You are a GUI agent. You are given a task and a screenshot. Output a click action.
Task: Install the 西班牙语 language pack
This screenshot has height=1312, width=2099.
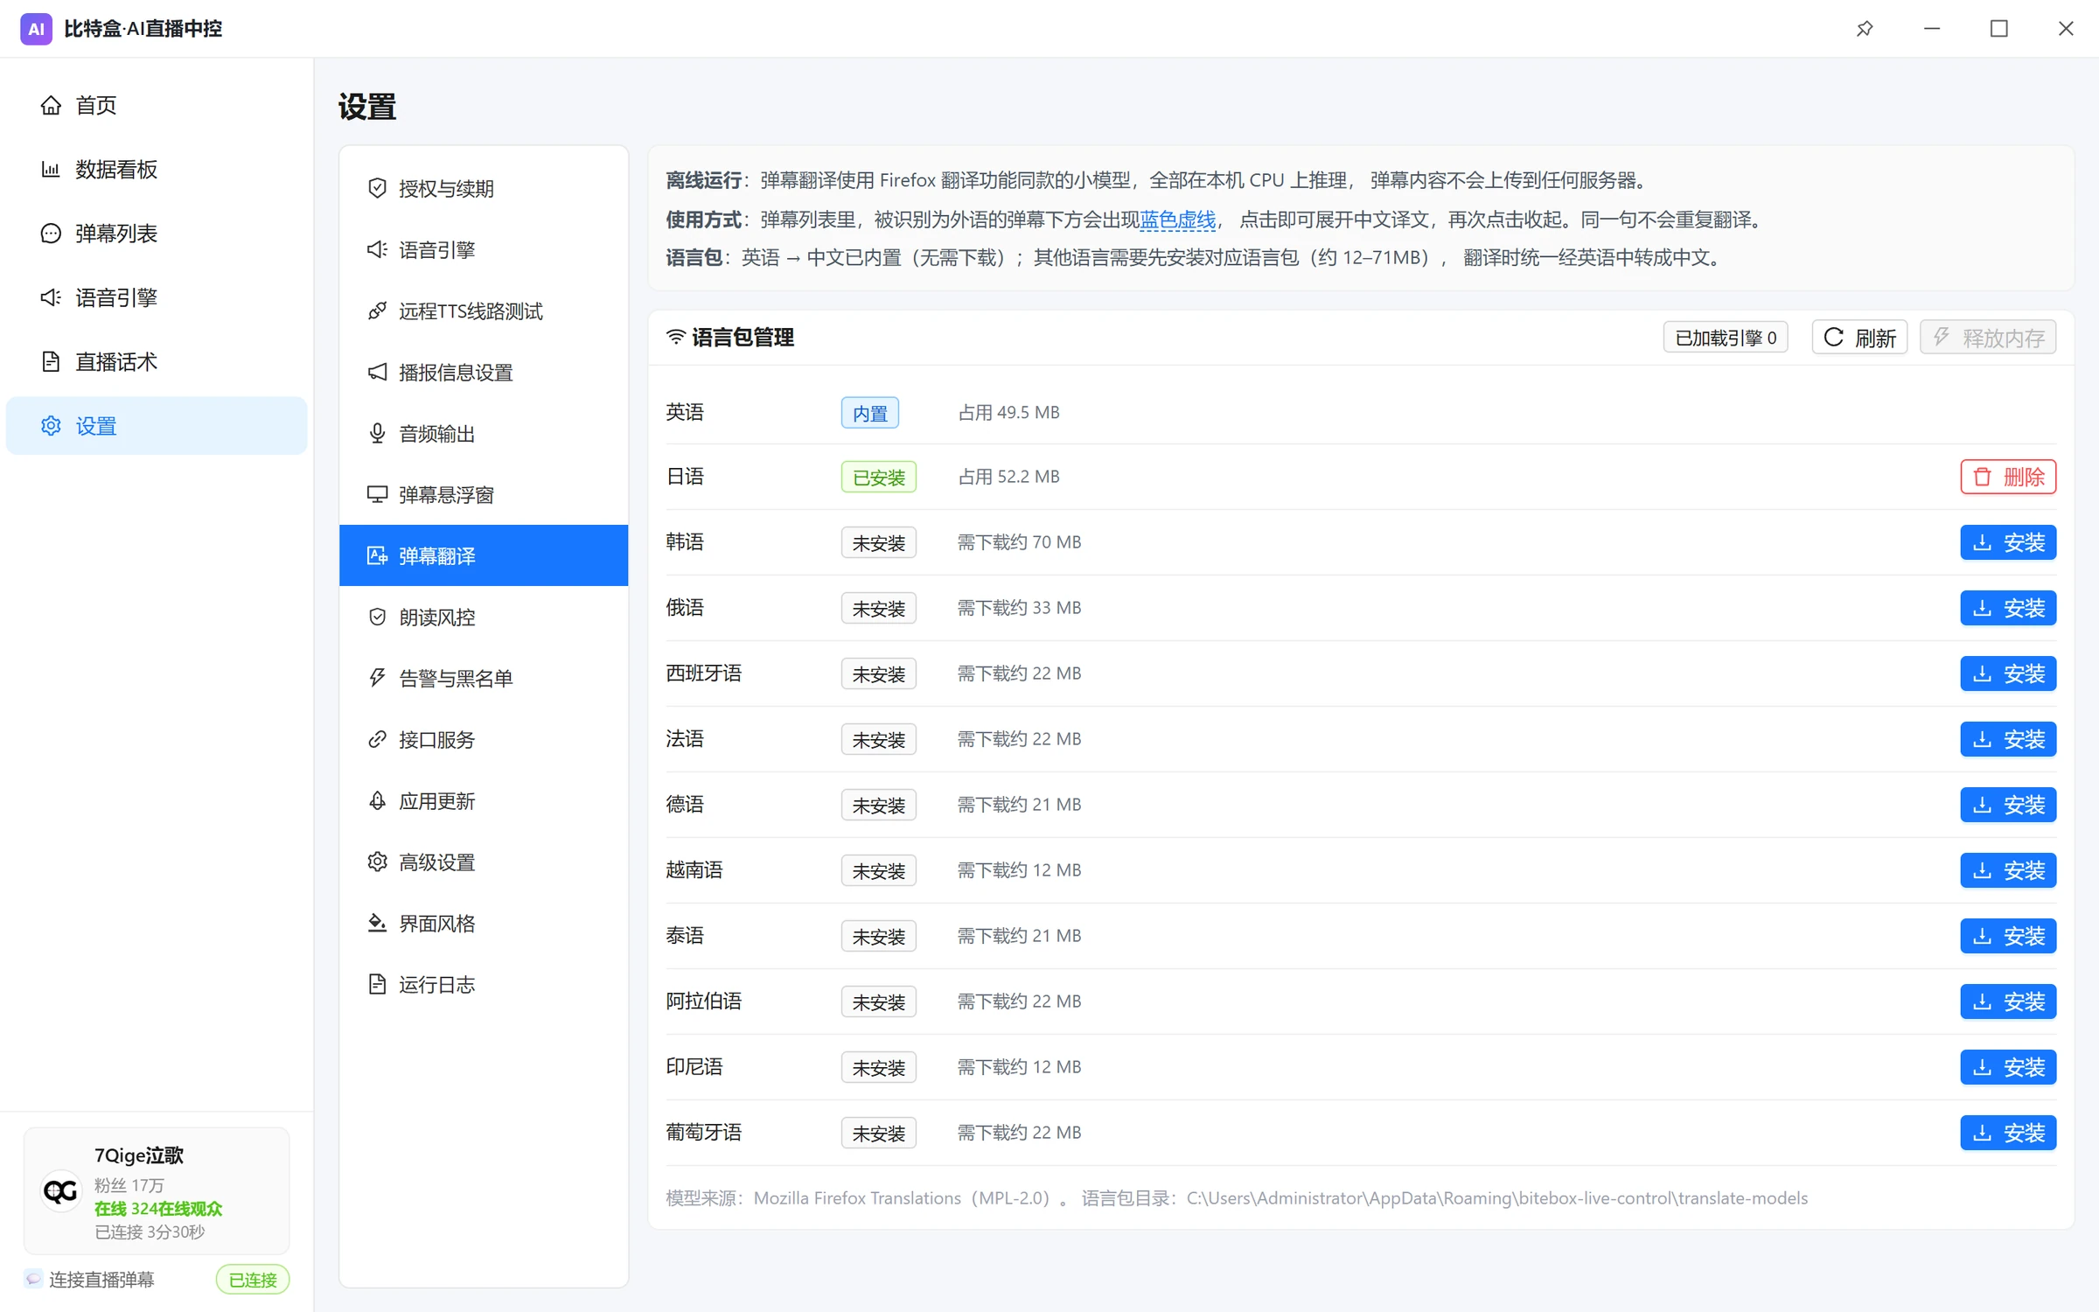(2008, 673)
